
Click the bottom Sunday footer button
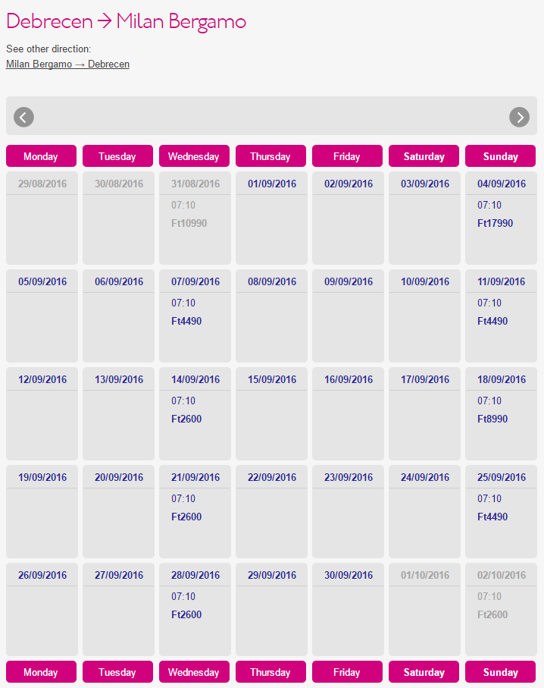coord(500,672)
